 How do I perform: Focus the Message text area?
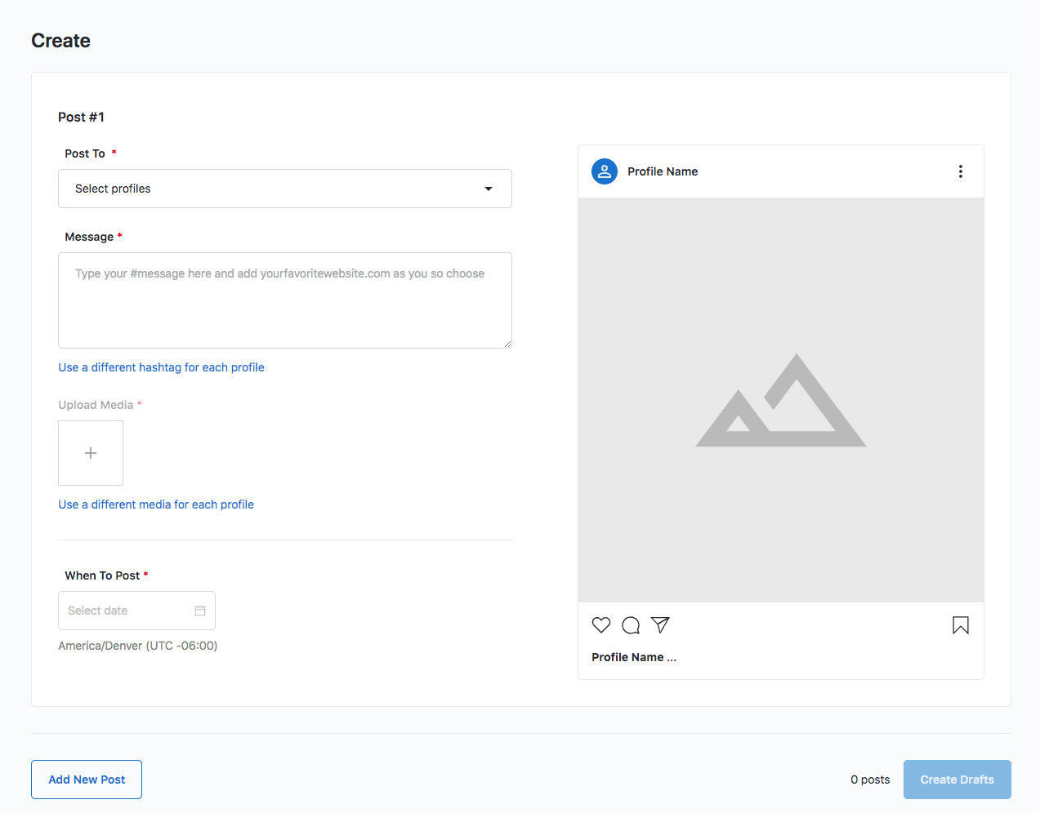(x=285, y=300)
